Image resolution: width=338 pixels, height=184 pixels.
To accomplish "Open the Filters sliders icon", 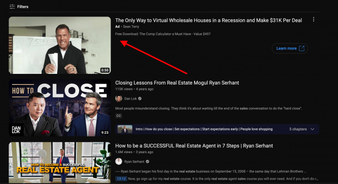I will (x=12, y=7).
